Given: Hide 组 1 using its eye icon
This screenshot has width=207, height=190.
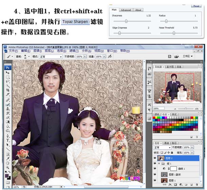Looking at the screenshot, I should point(155,164).
